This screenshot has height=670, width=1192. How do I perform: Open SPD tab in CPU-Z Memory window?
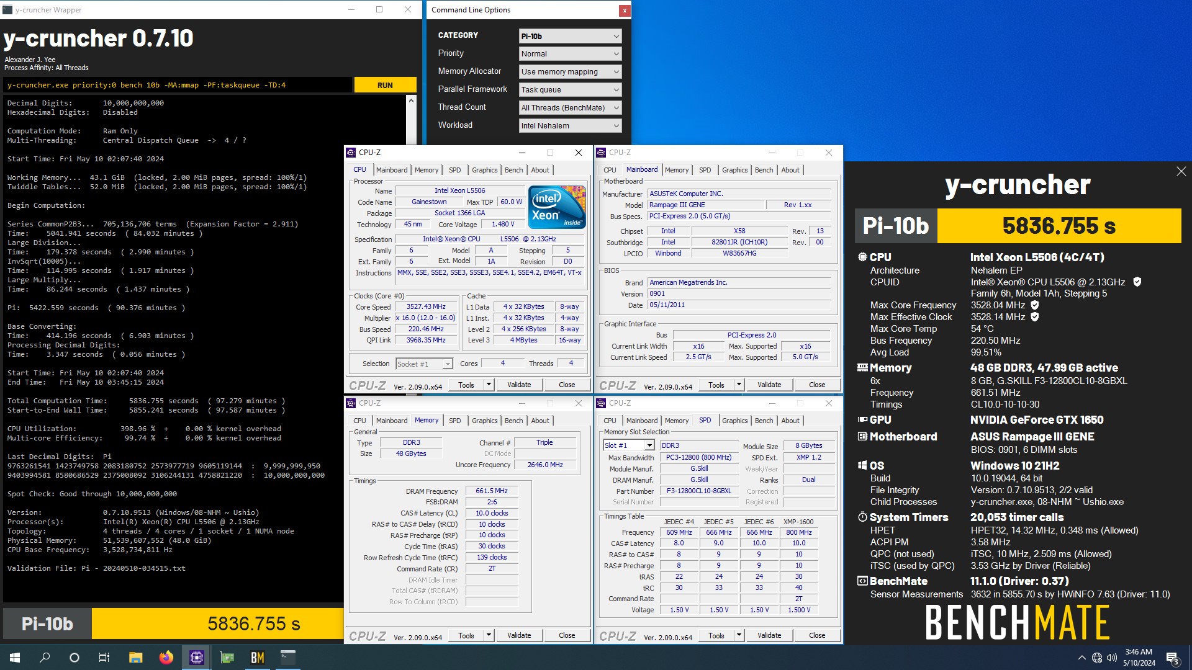[455, 421]
